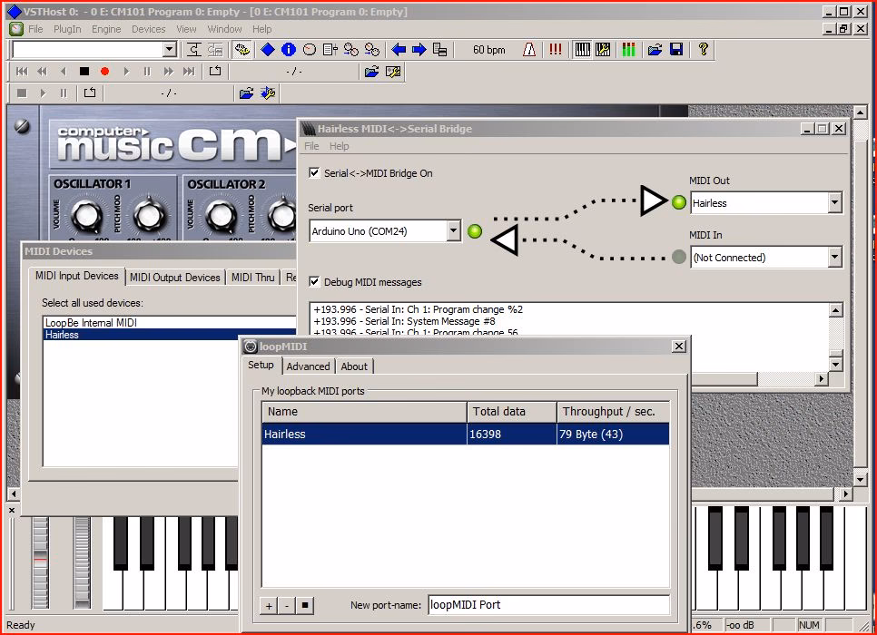Click the red MIDI panic exclamation icon
Screen dimensions: 877x635
(556, 50)
